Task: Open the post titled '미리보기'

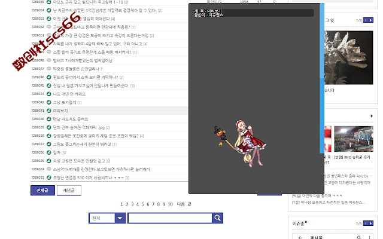Action: pos(60,111)
